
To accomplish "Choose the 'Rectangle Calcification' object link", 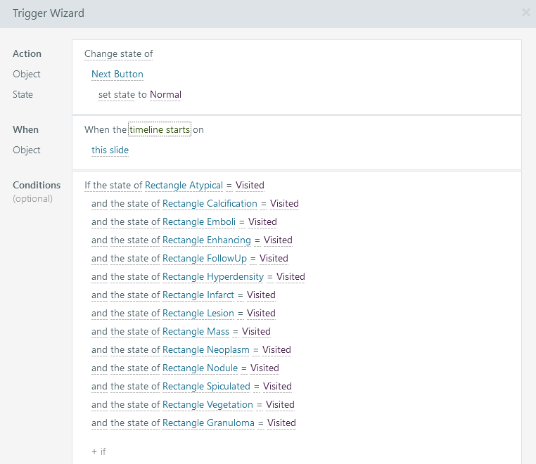I will click(x=210, y=204).
